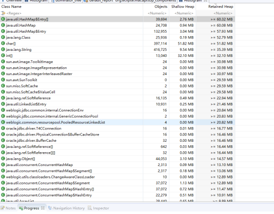Click the class icon of oracle.jdbc.driver.T4CConnection

3,128
